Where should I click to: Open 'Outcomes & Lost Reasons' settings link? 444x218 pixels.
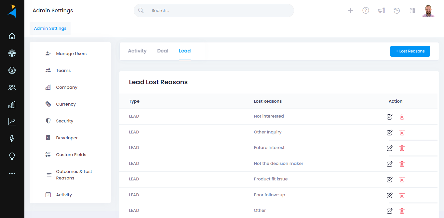[x=74, y=175]
